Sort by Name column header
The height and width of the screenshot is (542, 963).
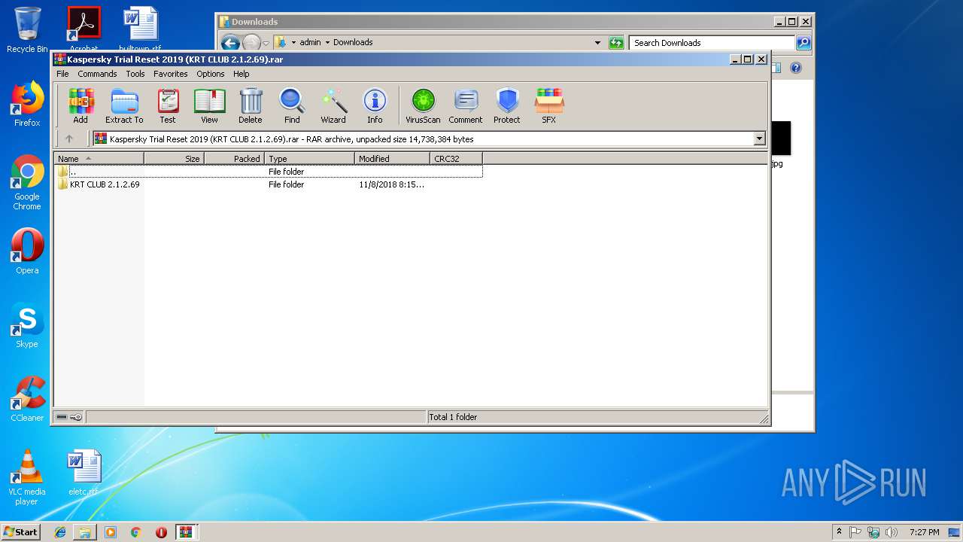[x=99, y=159]
